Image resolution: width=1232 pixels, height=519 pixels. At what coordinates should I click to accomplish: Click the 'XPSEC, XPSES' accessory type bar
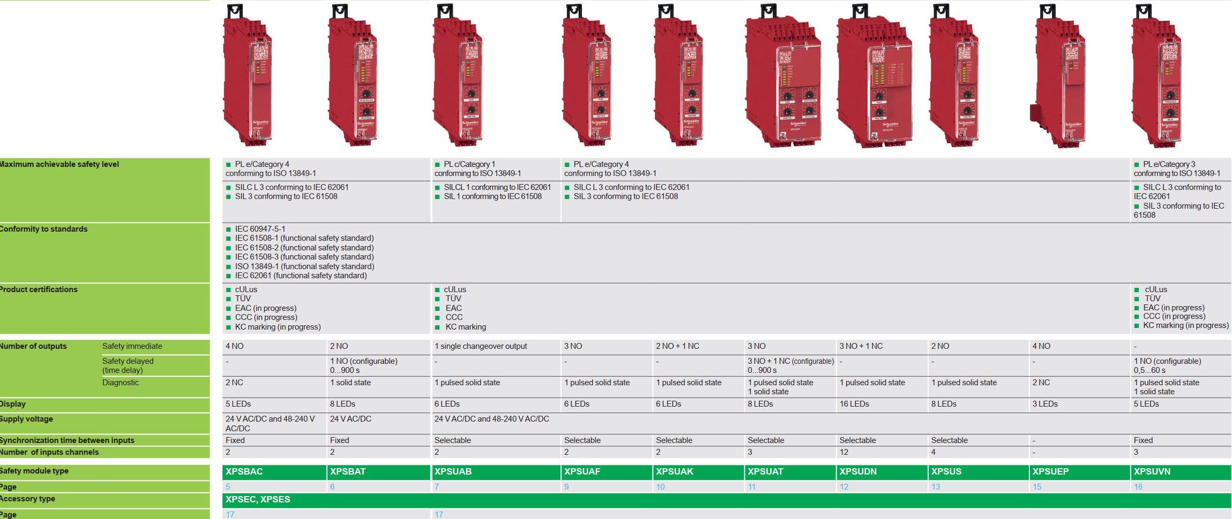coord(727,500)
